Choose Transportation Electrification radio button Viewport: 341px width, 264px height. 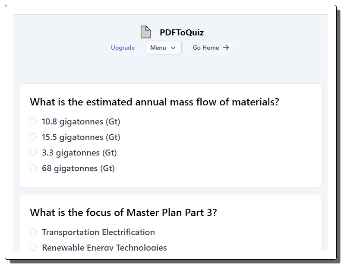pyautogui.click(x=33, y=232)
